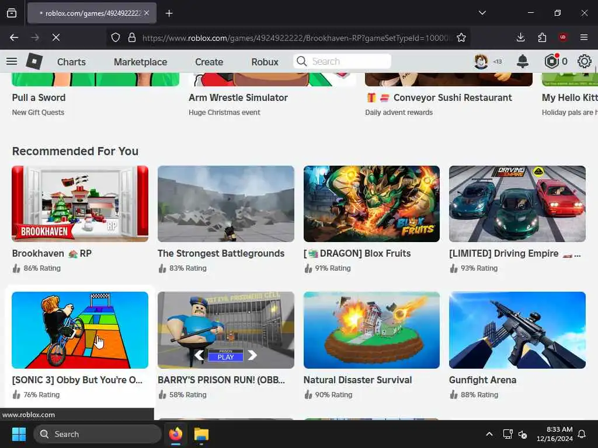This screenshot has width=598, height=448.
Task: Click the New Gift Quests subtitle
Action: click(38, 113)
